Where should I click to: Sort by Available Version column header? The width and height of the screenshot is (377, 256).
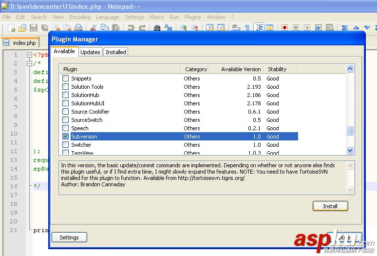pos(237,69)
